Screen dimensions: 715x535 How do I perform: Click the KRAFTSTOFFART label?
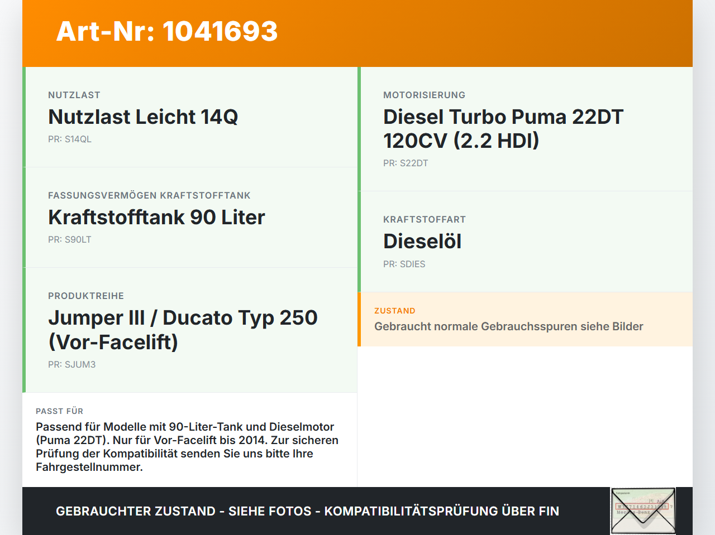425,219
